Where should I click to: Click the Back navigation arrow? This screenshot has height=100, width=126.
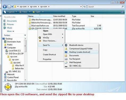(x=5, y=7)
